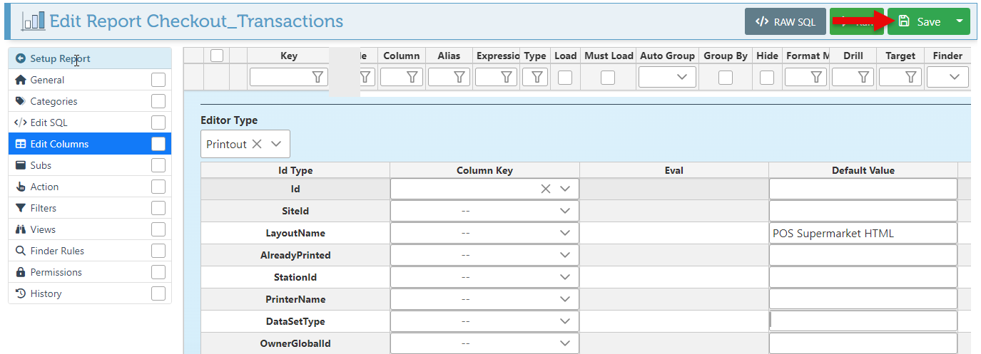Image resolution: width=981 pixels, height=354 pixels.
Task: Open the Auto Group filter dropdown
Action: pos(667,77)
